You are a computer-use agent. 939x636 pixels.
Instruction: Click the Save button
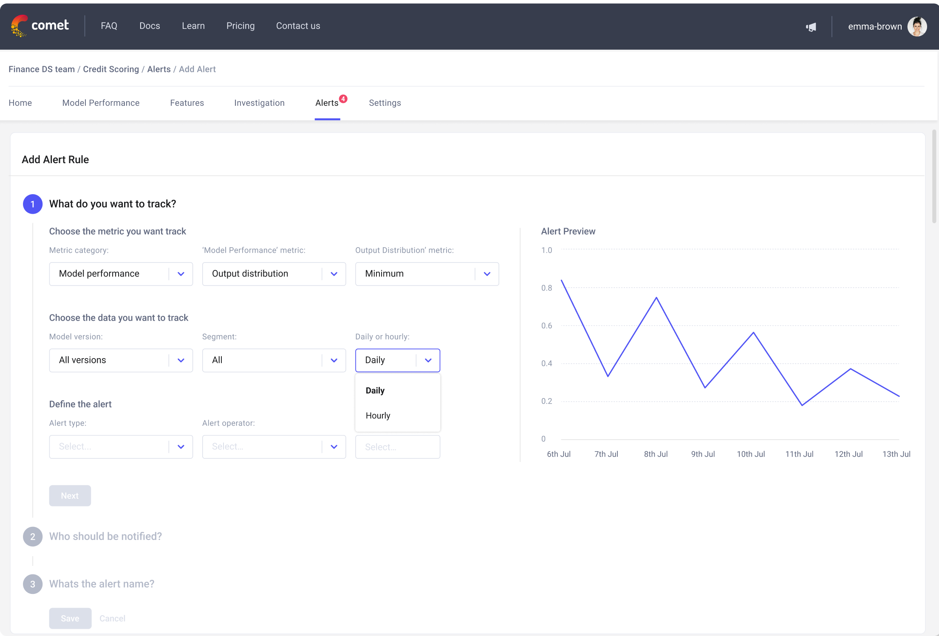(70, 618)
